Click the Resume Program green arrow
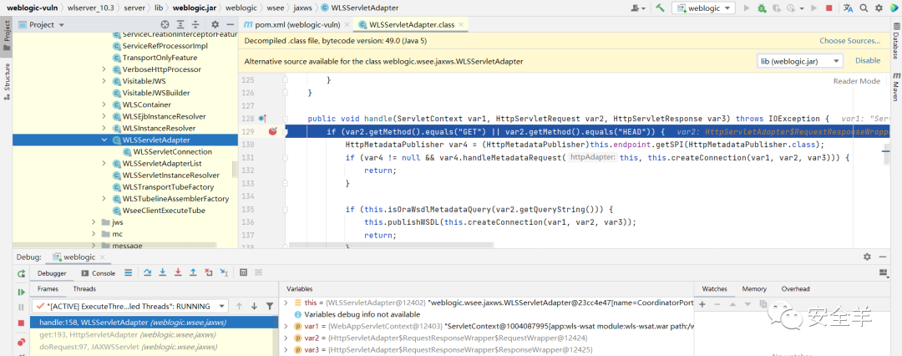902x356 pixels. click(x=21, y=292)
